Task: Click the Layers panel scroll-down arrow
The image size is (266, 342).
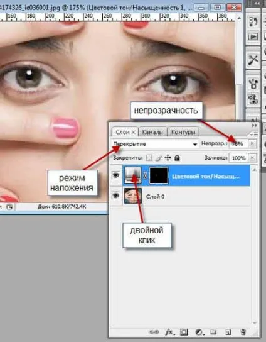Action: click(254, 323)
